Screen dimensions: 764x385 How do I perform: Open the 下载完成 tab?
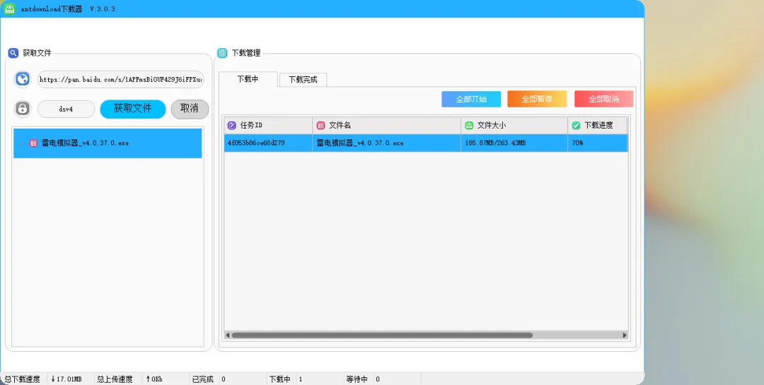click(303, 80)
